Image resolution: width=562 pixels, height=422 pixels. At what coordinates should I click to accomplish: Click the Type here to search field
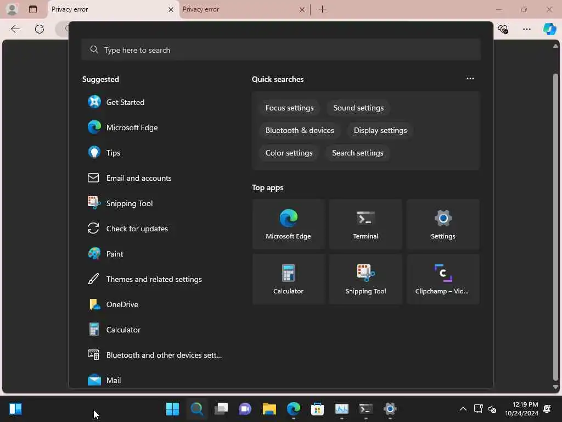click(x=281, y=50)
